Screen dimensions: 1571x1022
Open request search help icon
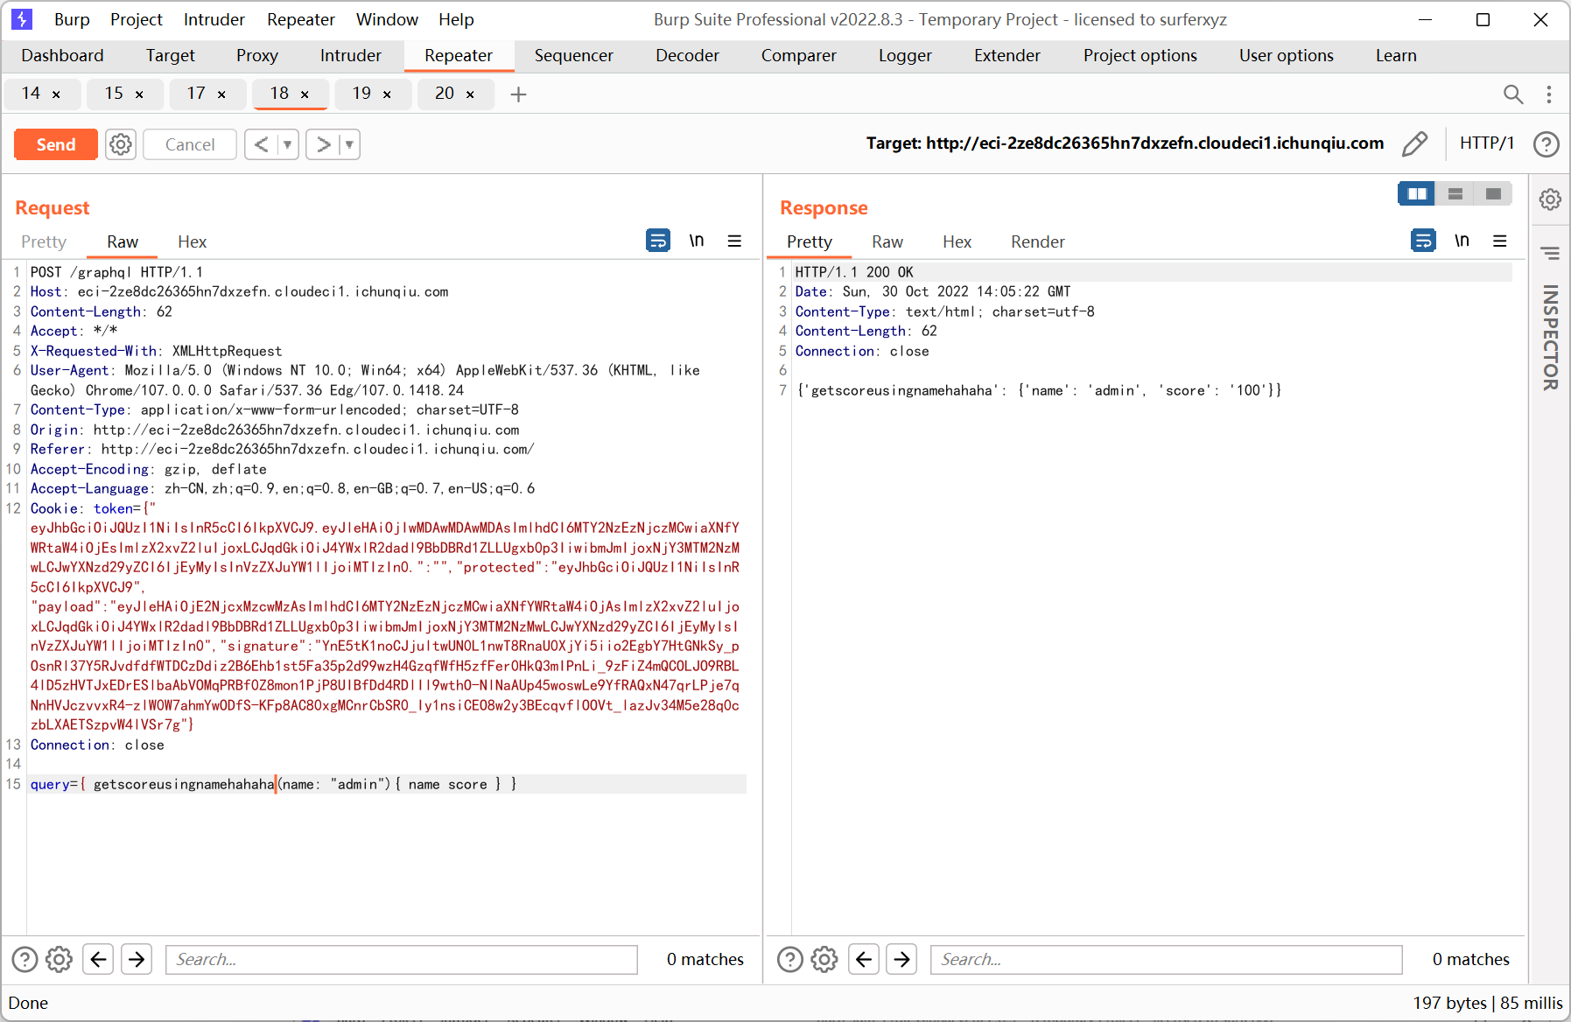pos(25,960)
